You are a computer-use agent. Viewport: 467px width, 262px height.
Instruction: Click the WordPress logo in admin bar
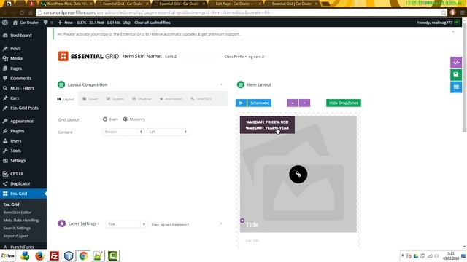[x=5, y=23]
